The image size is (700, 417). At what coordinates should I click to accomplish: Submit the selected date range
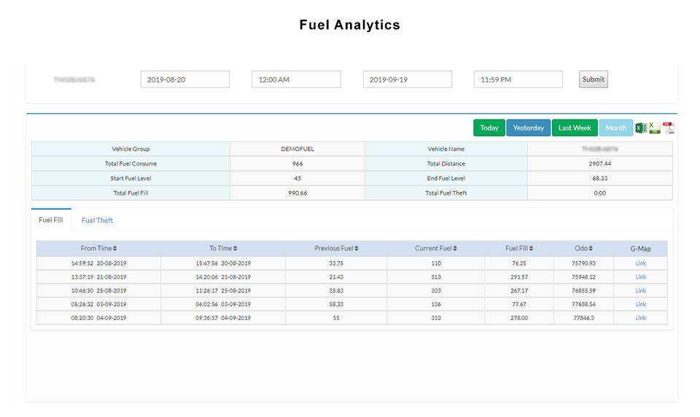tap(594, 79)
